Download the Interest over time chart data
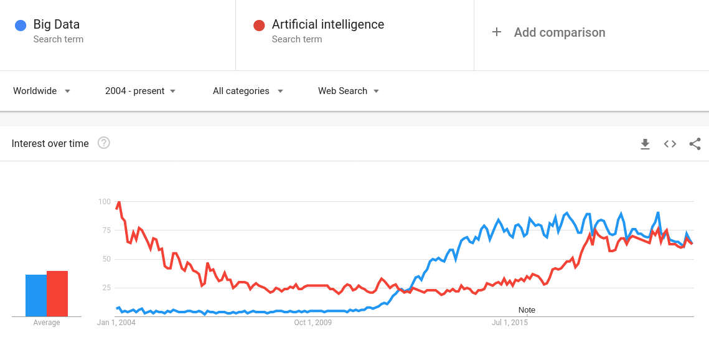 pyautogui.click(x=645, y=144)
